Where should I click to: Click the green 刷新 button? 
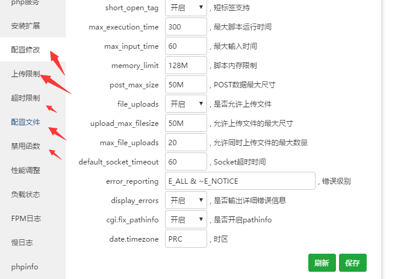coord(322,263)
